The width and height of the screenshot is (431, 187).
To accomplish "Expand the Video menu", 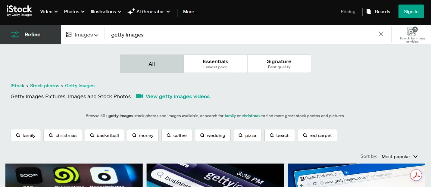I will (x=49, y=11).
